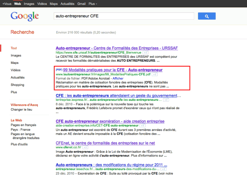Click the [PDF] tag before the second result
The image size is (247, 175).
[x=59, y=70]
